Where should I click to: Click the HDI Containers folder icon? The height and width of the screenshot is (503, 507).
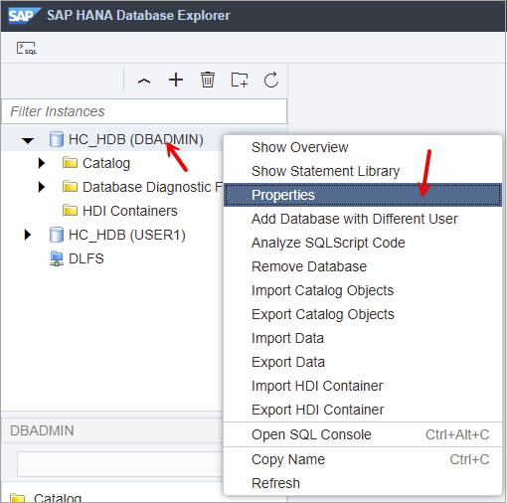point(70,210)
